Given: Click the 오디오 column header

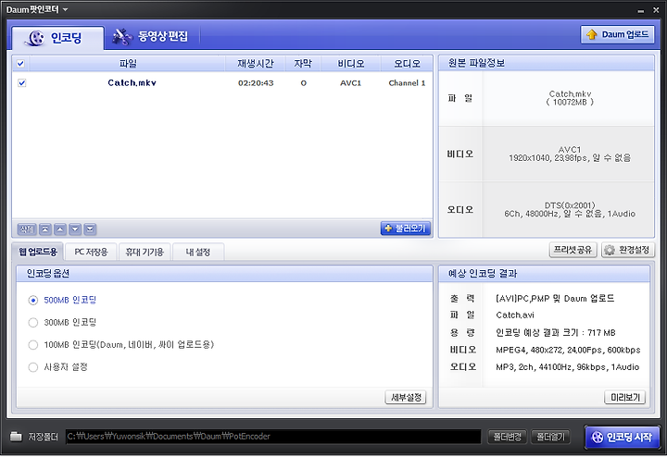Looking at the screenshot, I should pyautogui.click(x=407, y=64).
